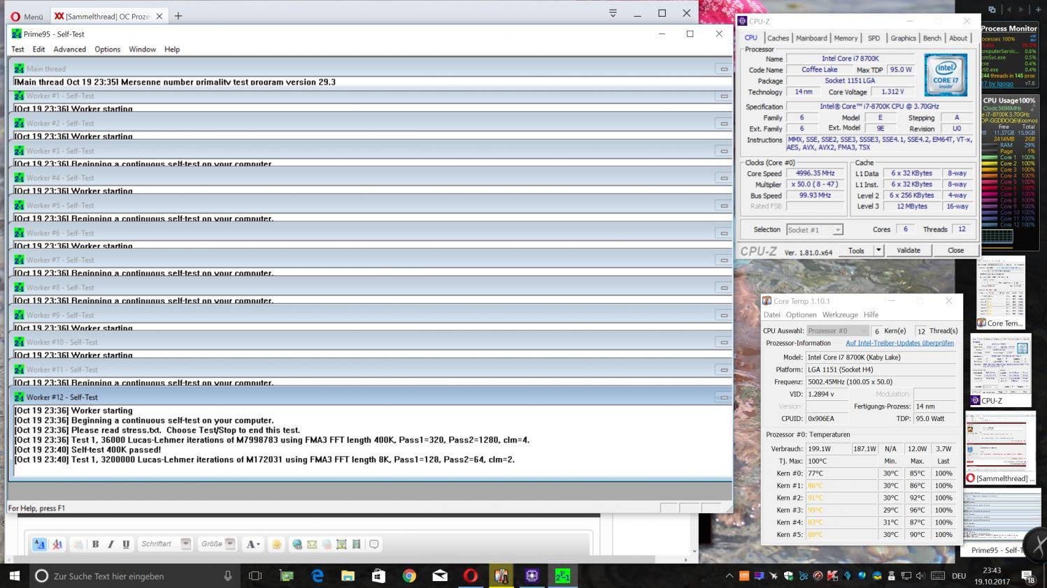Launch Microsoft Edge from the taskbar
Screen dimensions: 1047x588
(318, 576)
